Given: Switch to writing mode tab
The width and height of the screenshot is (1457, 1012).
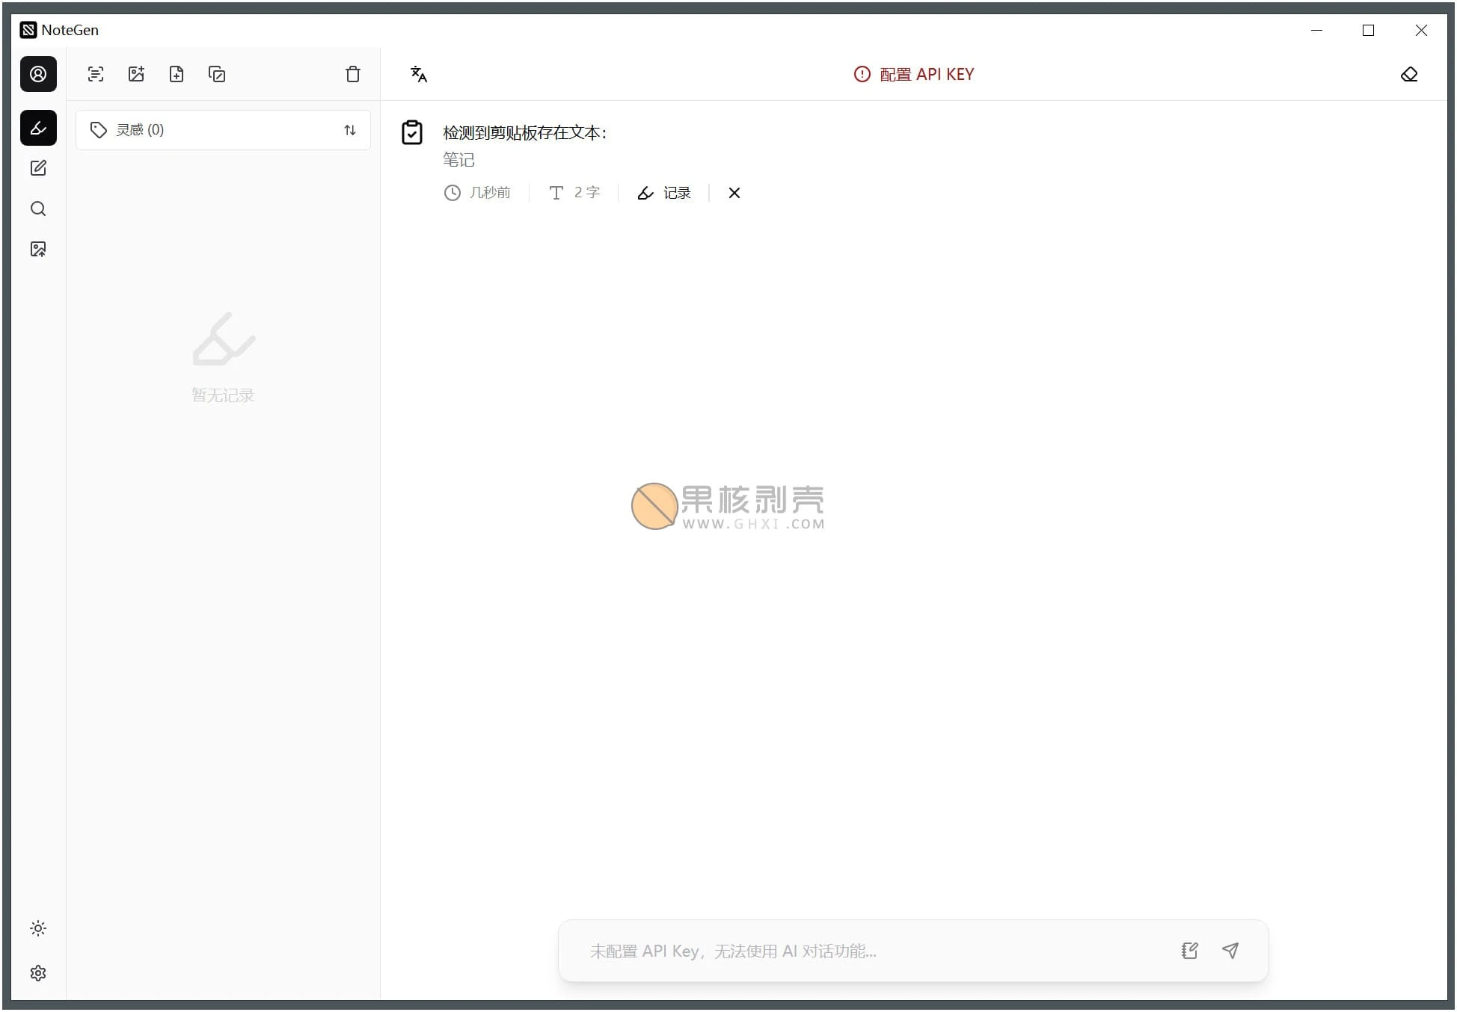Looking at the screenshot, I should pos(38,168).
